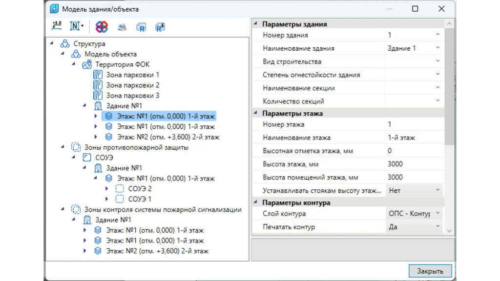Click the colorful rings toolbar icon
This screenshot has width=500, height=281.
[x=102, y=27]
